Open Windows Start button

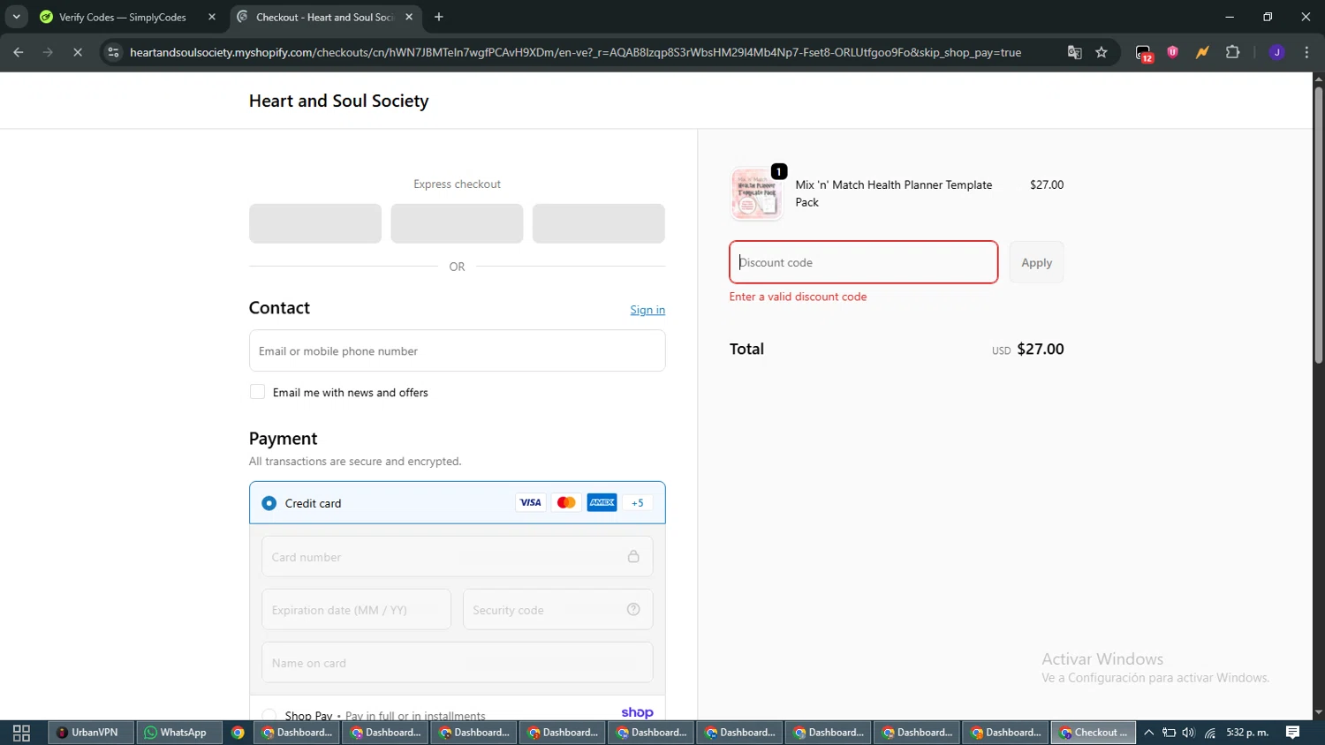pyautogui.click(x=21, y=733)
